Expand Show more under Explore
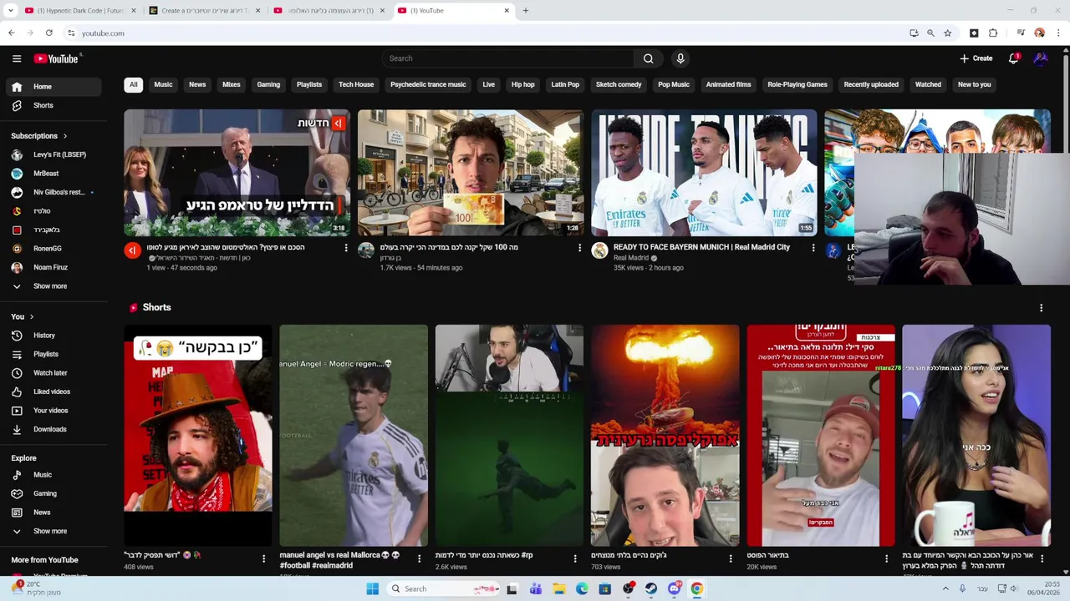1070x601 pixels. 53,531
